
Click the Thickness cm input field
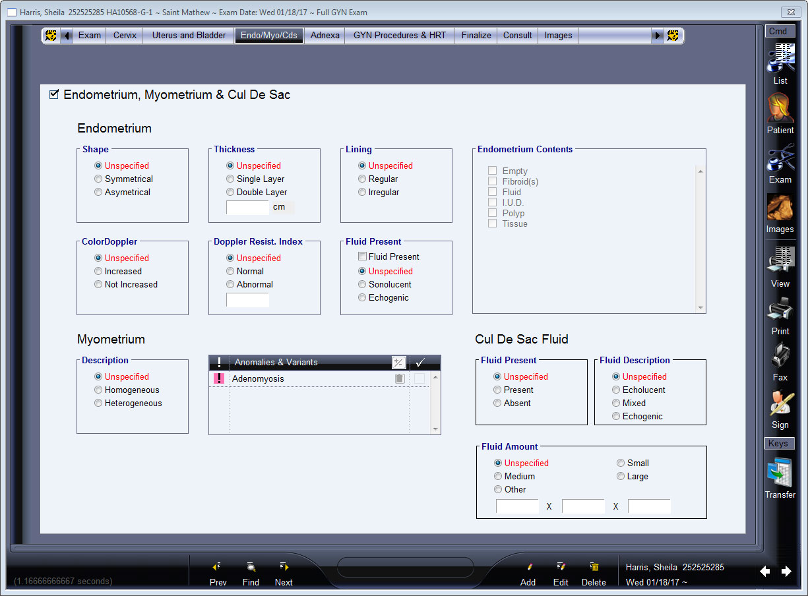(247, 207)
